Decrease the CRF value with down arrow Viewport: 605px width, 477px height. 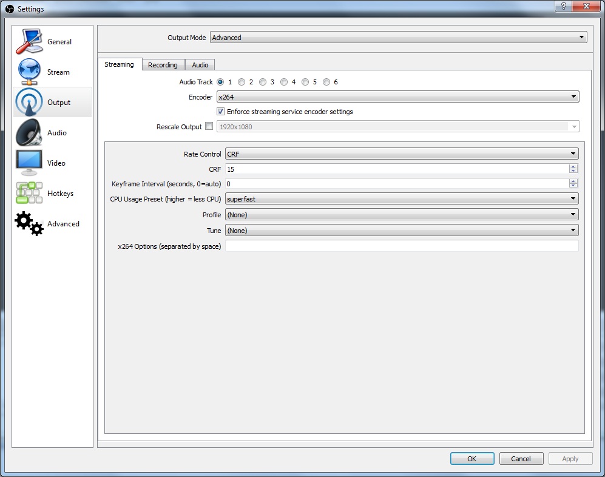coord(573,171)
